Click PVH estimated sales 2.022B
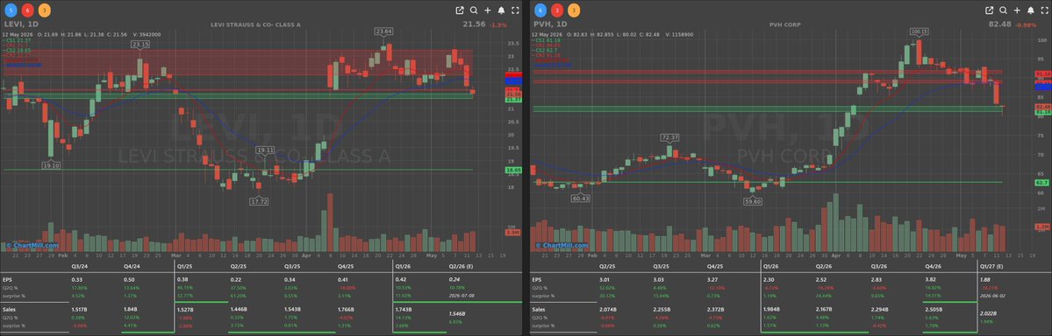 988,312
